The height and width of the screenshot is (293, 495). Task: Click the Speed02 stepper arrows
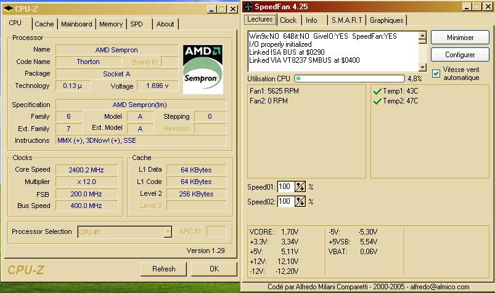(300, 201)
